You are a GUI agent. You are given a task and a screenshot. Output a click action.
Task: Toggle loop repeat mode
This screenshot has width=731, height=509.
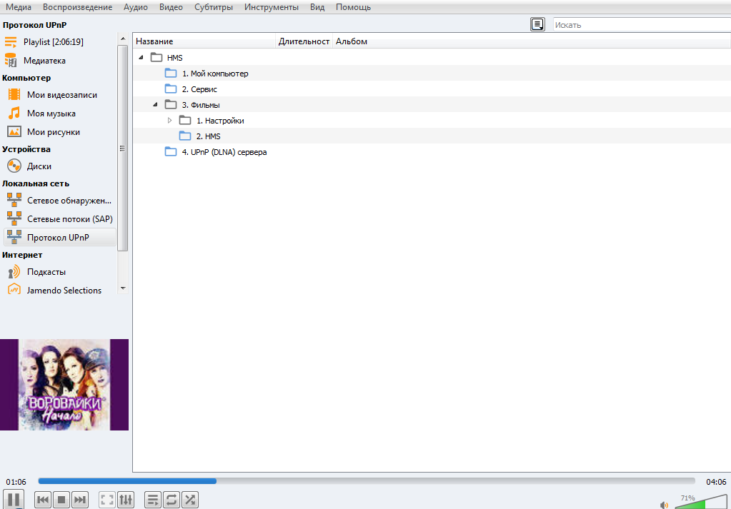(x=171, y=500)
